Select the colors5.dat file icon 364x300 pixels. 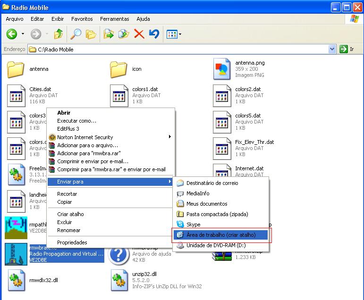click(x=222, y=122)
